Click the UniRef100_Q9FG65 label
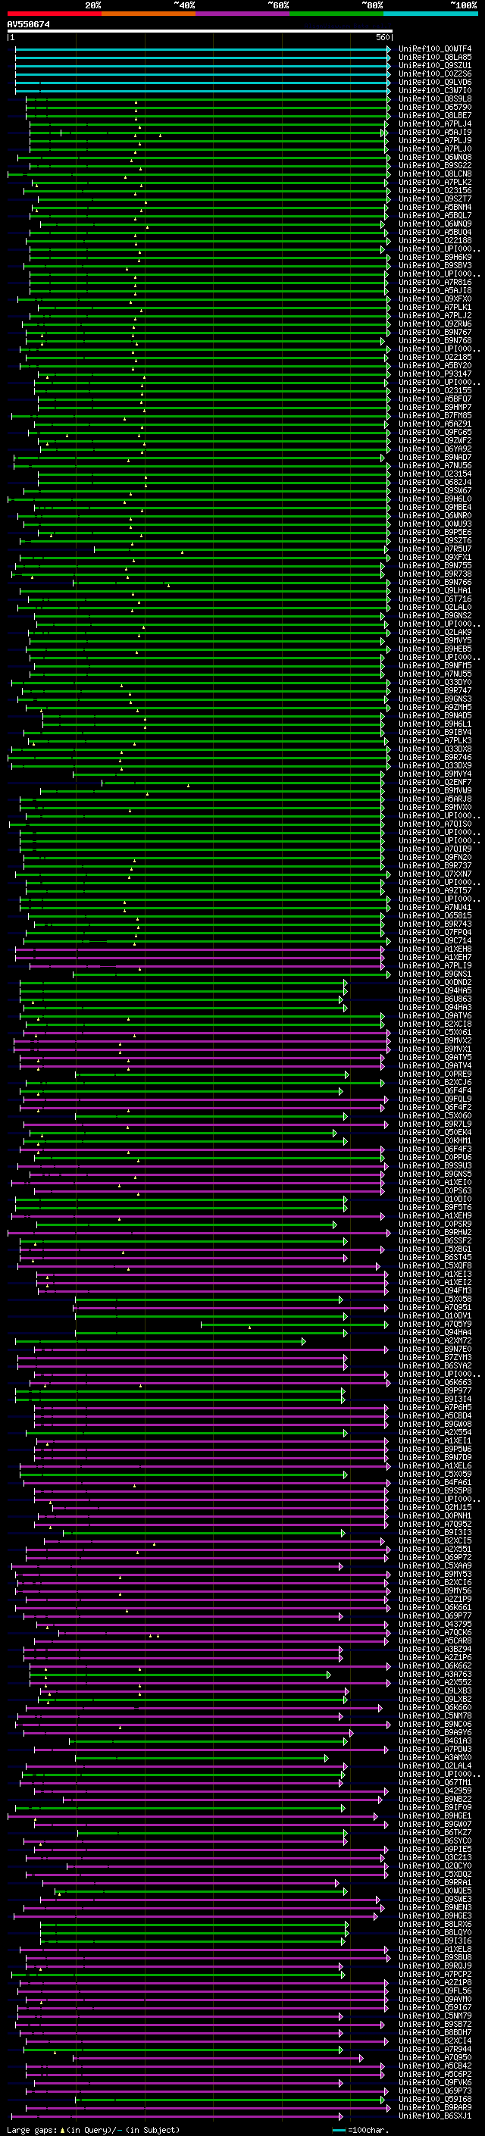485x2136 pixels. pos(435,433)
